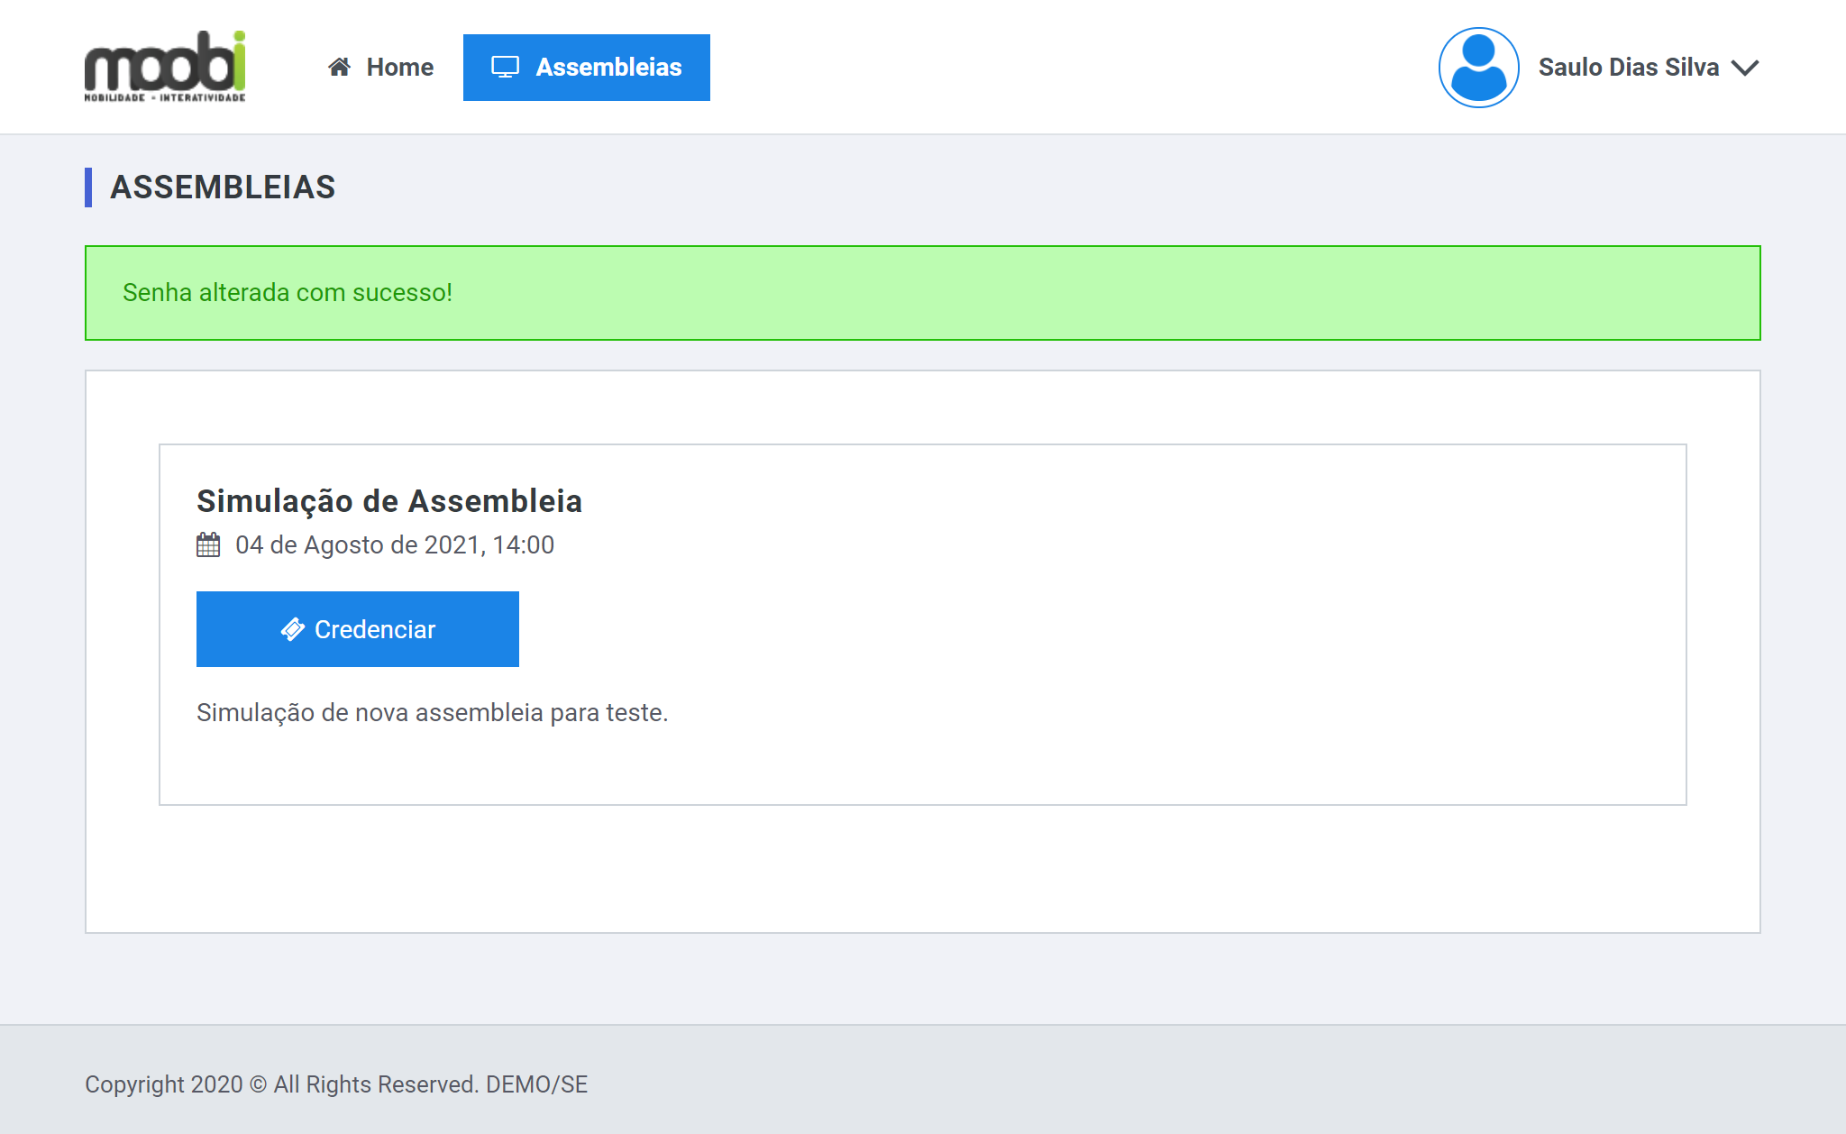Click the success message banner

[x=922, y=293]
